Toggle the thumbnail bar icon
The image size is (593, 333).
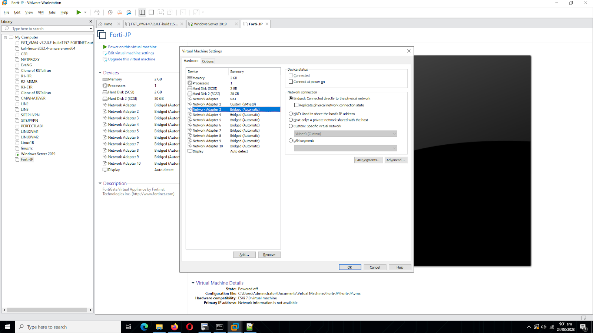click(151, 12)
